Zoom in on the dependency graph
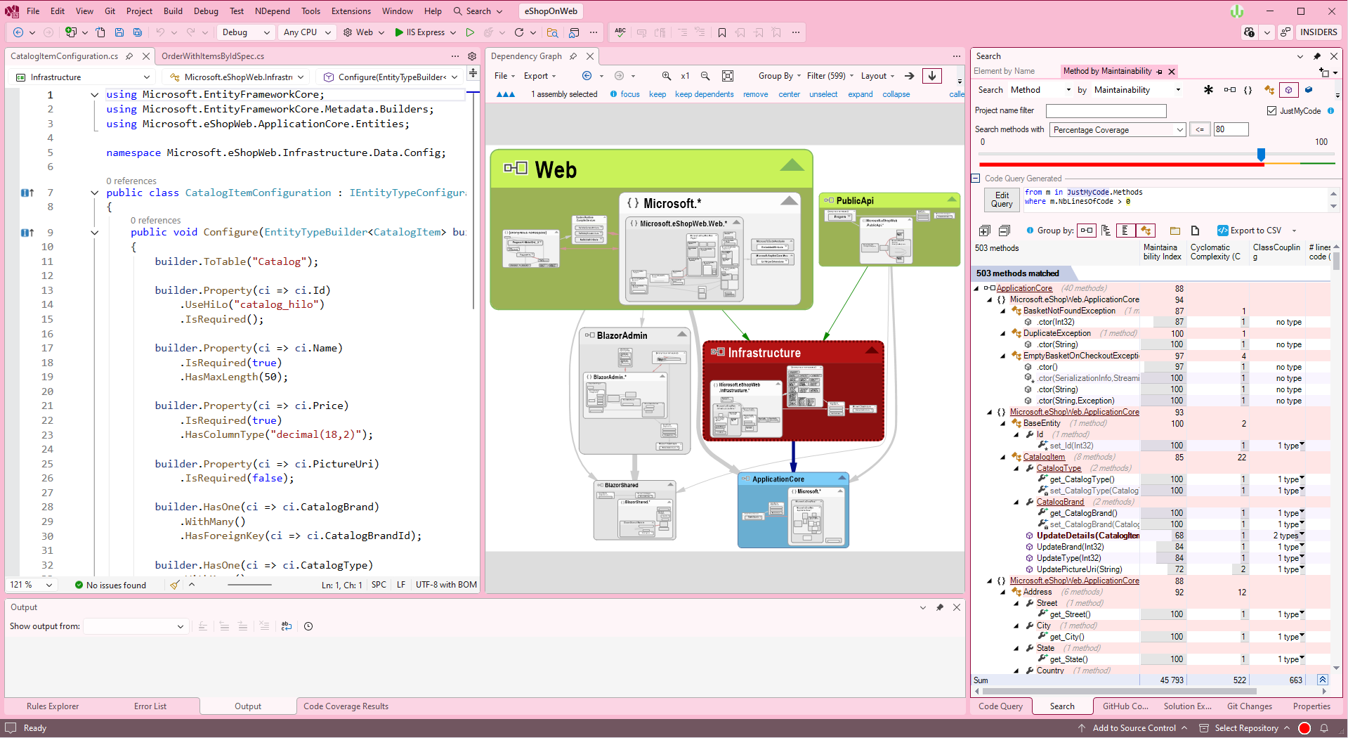1348x738 pixels. [666, 76]
